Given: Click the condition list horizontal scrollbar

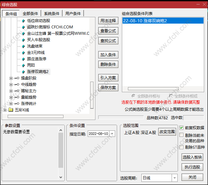Looking at the screenshot, I should pyautogui.click(x=153, y=89).
